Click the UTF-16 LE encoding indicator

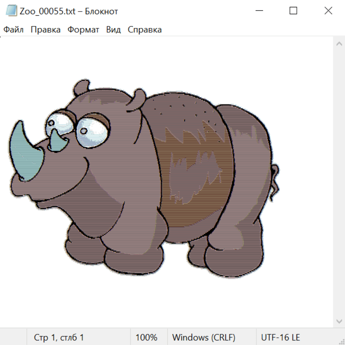point(280,338)
